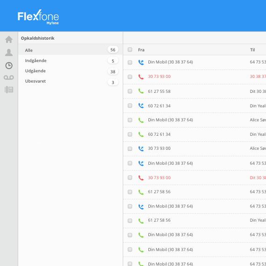Check the Din Mobil to Alice row
The height and width of the screenshot is (266, 266).
[x=130, y=120]
